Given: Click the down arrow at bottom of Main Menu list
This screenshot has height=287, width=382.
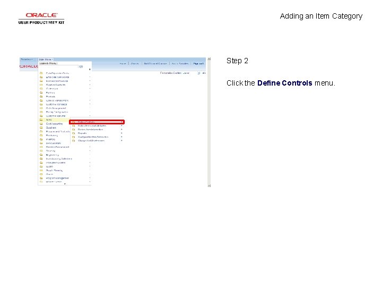Looking at the screenshot, I should (65, 184).
